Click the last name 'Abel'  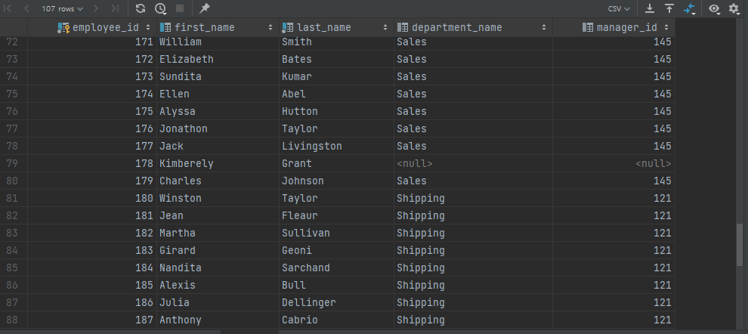click(x=294, y=94)
